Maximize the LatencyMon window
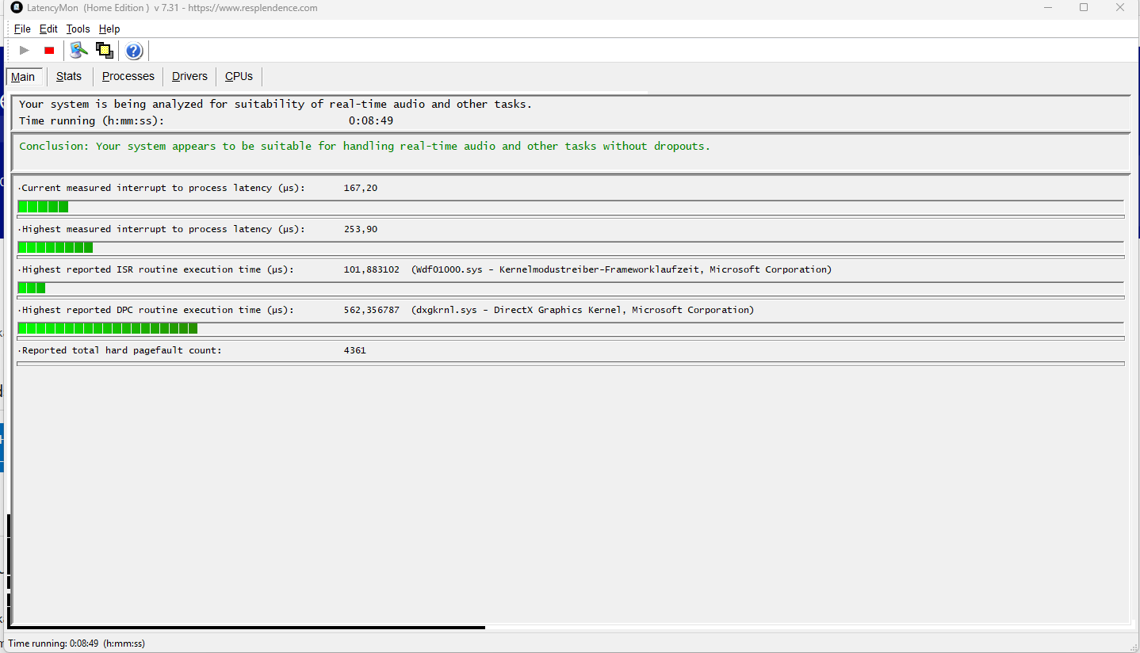Screen dimensions: 1140x653 pyautogui.click(x=1084, y=8)
